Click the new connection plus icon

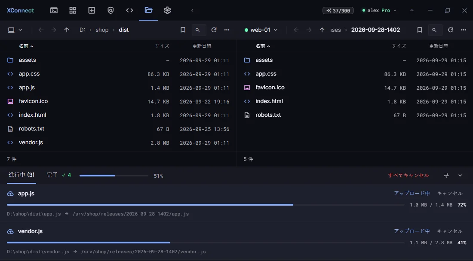(92, 10)
